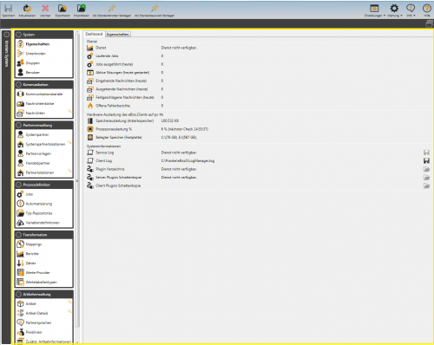Open Unterknoten in the navigation
This screenshot has width=434, height=345.
coord(36,54)
